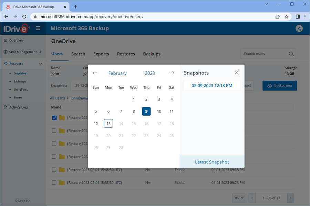
Task: Toggle the hamburger sidebar menu
Action: [38, 28]
